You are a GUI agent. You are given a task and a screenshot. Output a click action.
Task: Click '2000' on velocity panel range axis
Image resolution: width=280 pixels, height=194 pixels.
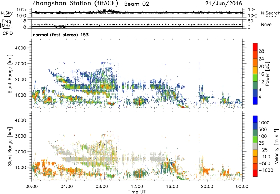[20, 152]
